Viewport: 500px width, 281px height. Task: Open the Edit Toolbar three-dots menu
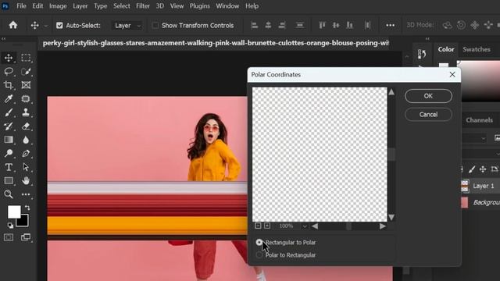pos(26,194)
